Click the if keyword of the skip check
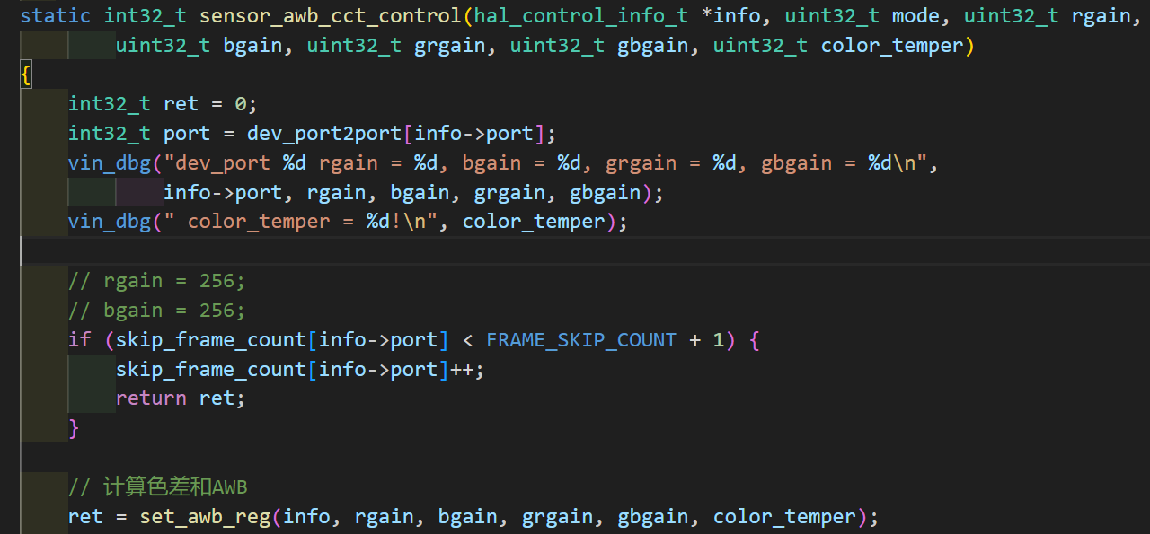The width and height of the screenshot is (1150, 534). click(x=80, y=340)
